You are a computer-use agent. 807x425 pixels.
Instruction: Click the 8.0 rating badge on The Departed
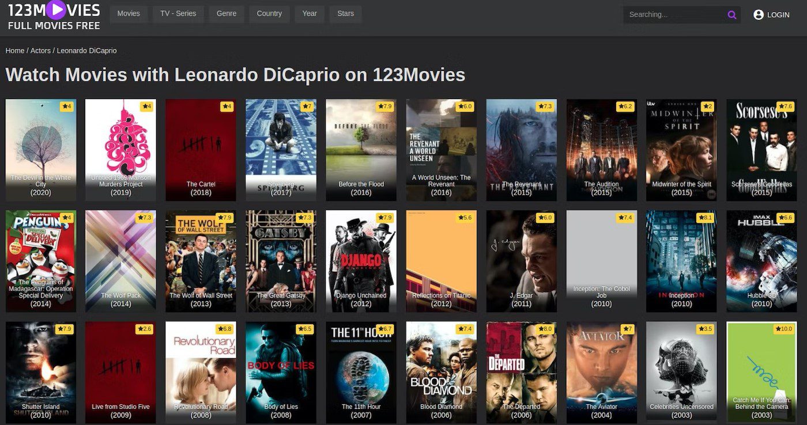tap(545, 329)
